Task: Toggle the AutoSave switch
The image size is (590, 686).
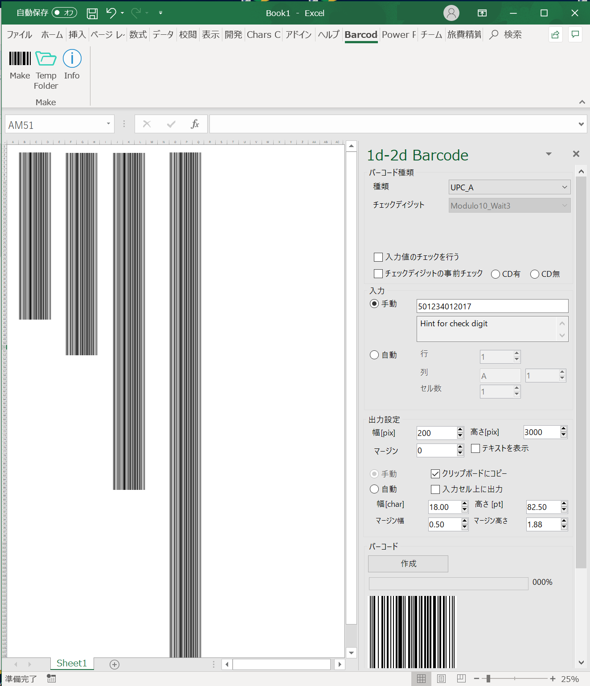Action: (64, 12)
